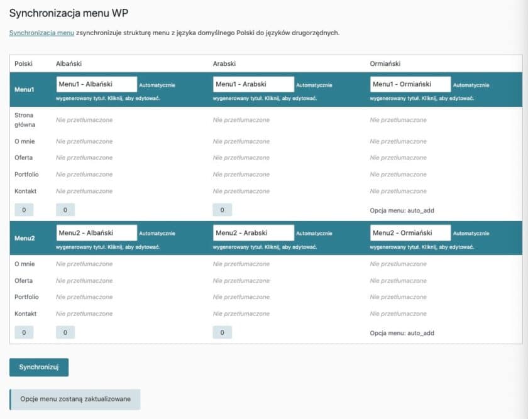Click the Opcje menu zostaną zaktualizowane notice
528x419 pixels.
pyautogui.click(x=75, y=400)
